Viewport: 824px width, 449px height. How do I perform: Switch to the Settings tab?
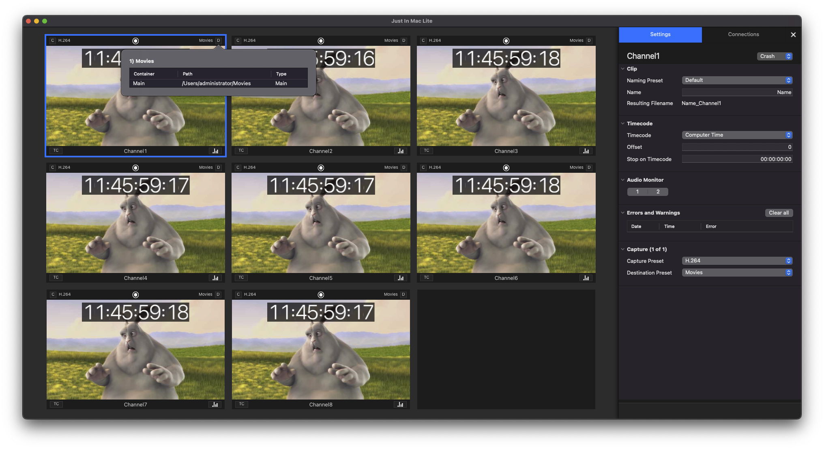660,34
